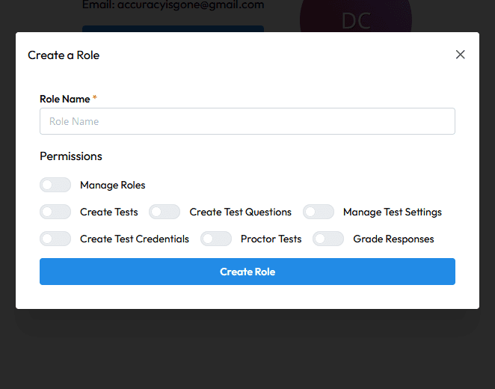Toggle the Proctor Tests switch
The image size is (495, 389).
click(x=216, y=239)
